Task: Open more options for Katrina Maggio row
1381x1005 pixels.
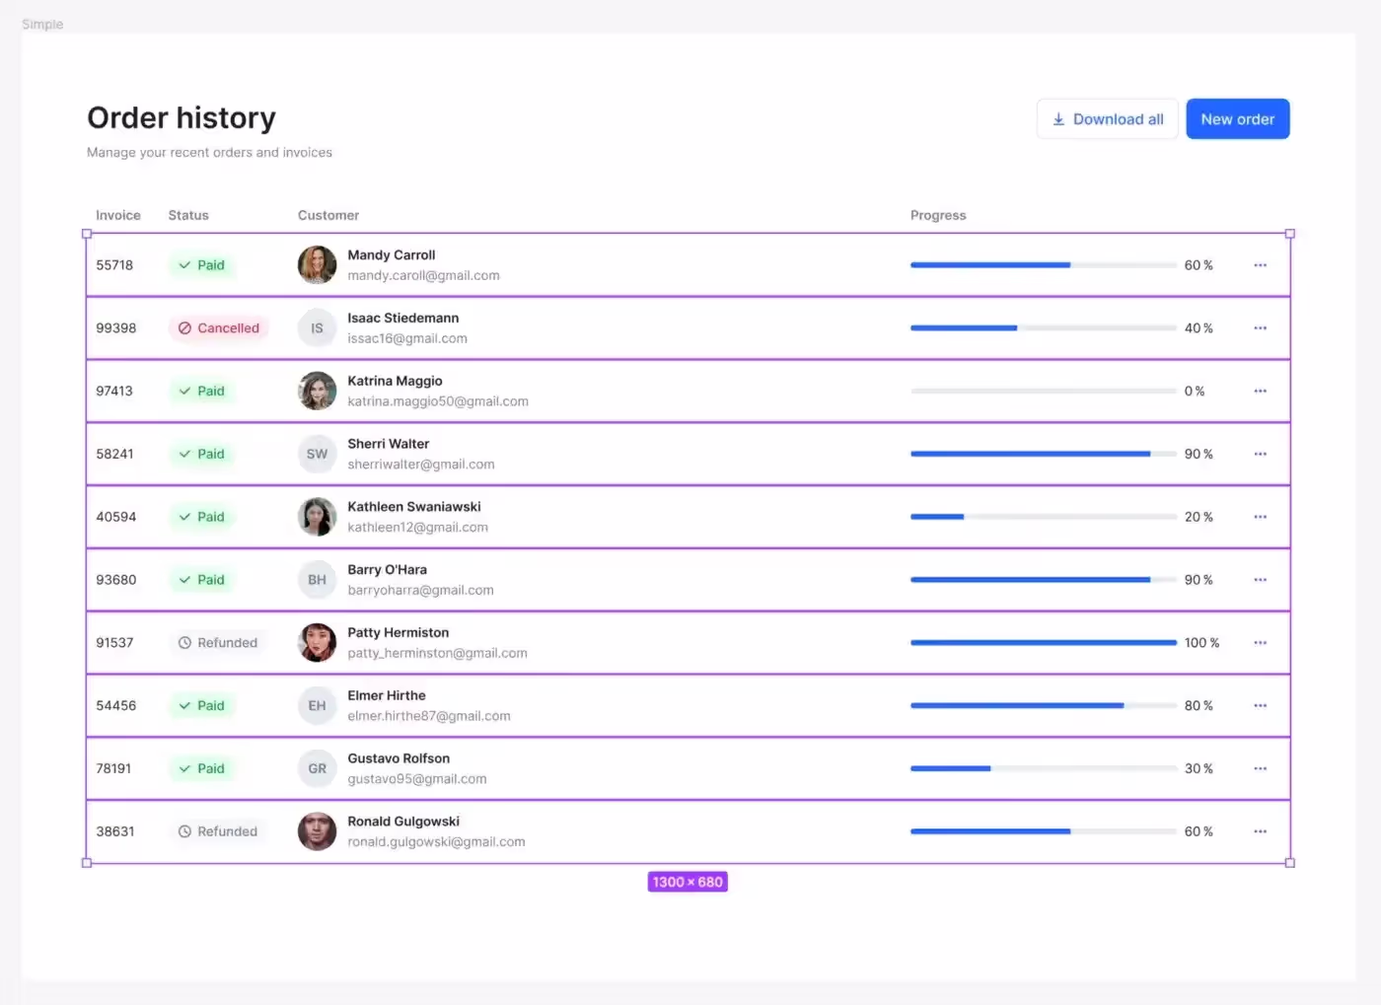Action: (x=1260, y=392)
